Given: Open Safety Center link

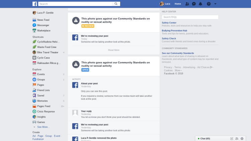Looking at the screenshot, I should (169, 23).
